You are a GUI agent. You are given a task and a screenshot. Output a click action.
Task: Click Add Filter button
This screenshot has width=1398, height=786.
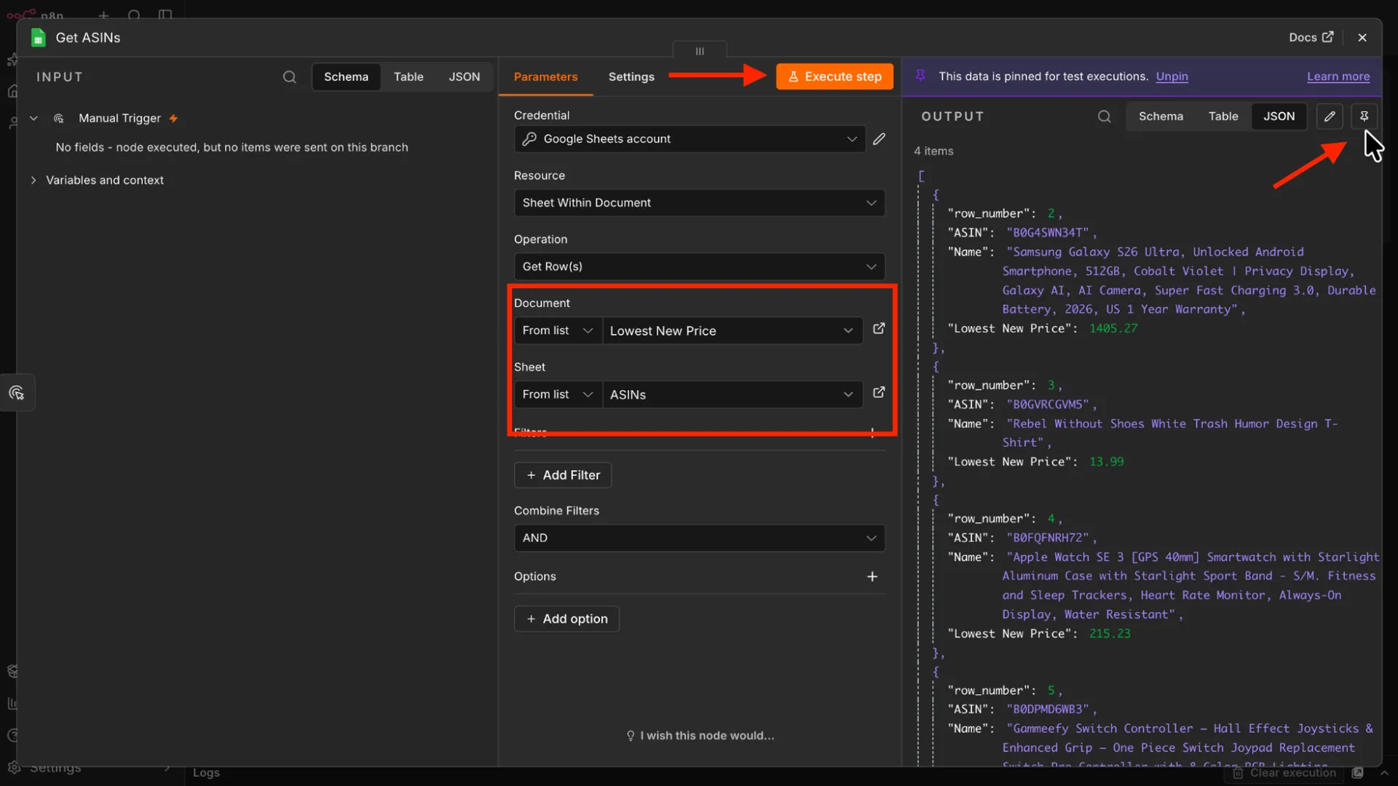tap(563, 475)
